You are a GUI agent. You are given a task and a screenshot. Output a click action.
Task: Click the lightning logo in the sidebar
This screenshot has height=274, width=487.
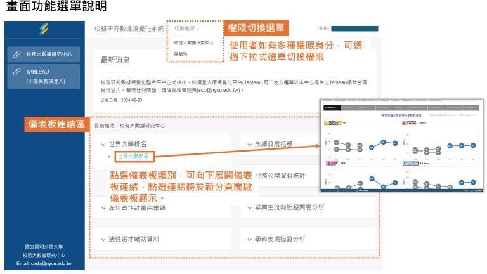coord(43,29)
